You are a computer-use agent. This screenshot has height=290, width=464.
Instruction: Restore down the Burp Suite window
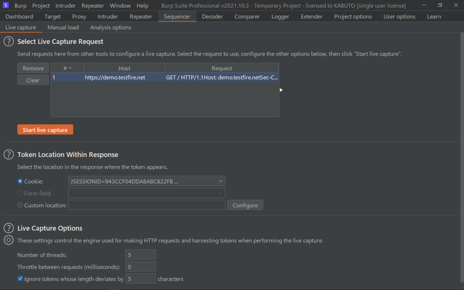click(440, 5)
